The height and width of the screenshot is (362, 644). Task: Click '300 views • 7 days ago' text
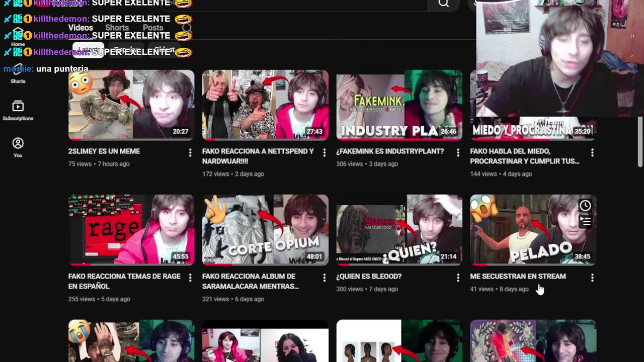(x=367, y=289)
